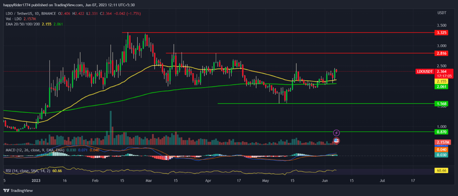This screenshot has width=458, height=196.
Task: Click the May label on time axis
Action: 265,180
